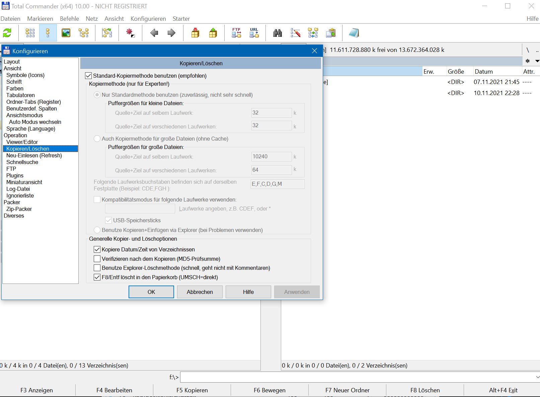Image resolution: width=540 pixels, height=397 pixels.
Task: Go forward with the right arrow icon
Action: tap(171, 33)
